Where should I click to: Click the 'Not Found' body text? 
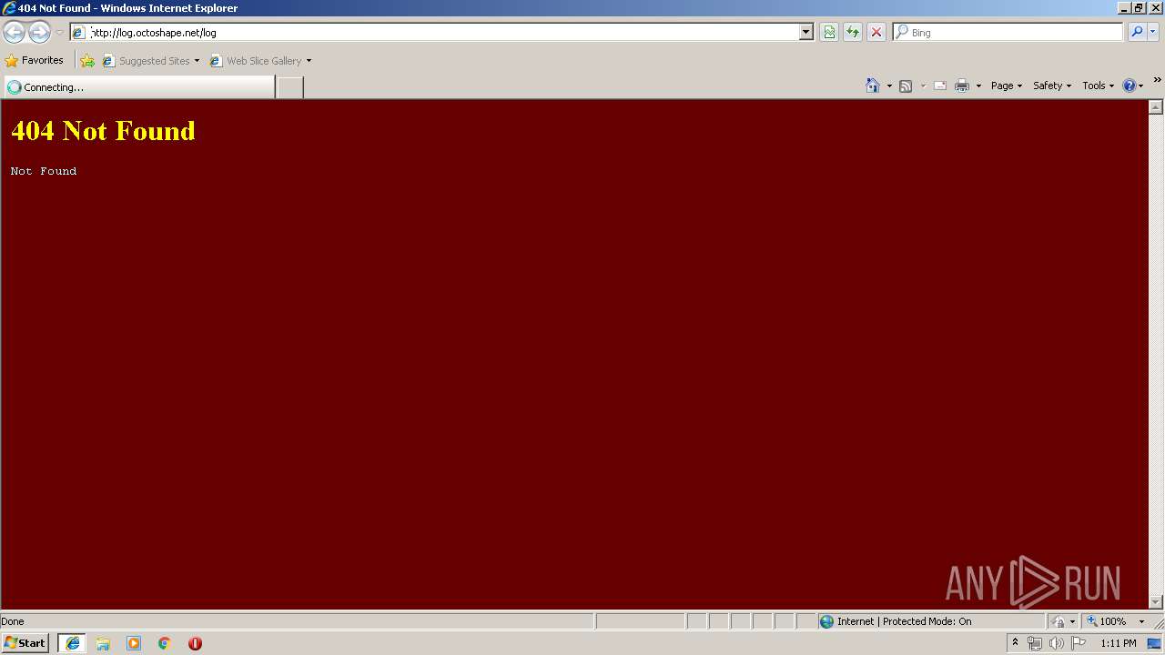44,171
